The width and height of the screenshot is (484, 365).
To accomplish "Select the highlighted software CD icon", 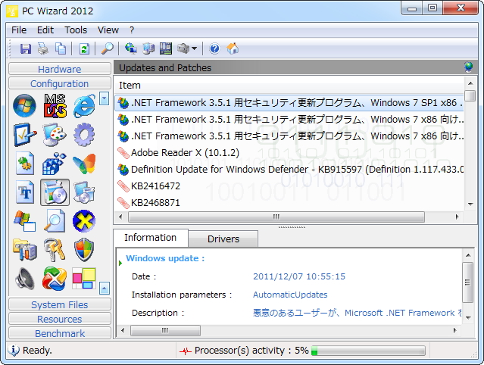I will click(55, 192).
